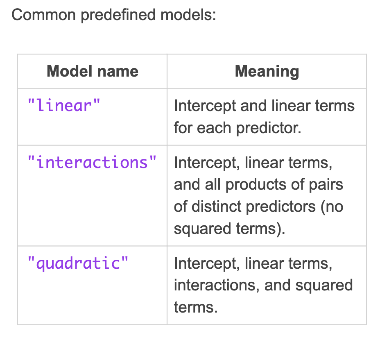The height and width of the screenshot is (340, 389).
Task: Click 'and all products of pairs' text
Action: click(258, 185)
